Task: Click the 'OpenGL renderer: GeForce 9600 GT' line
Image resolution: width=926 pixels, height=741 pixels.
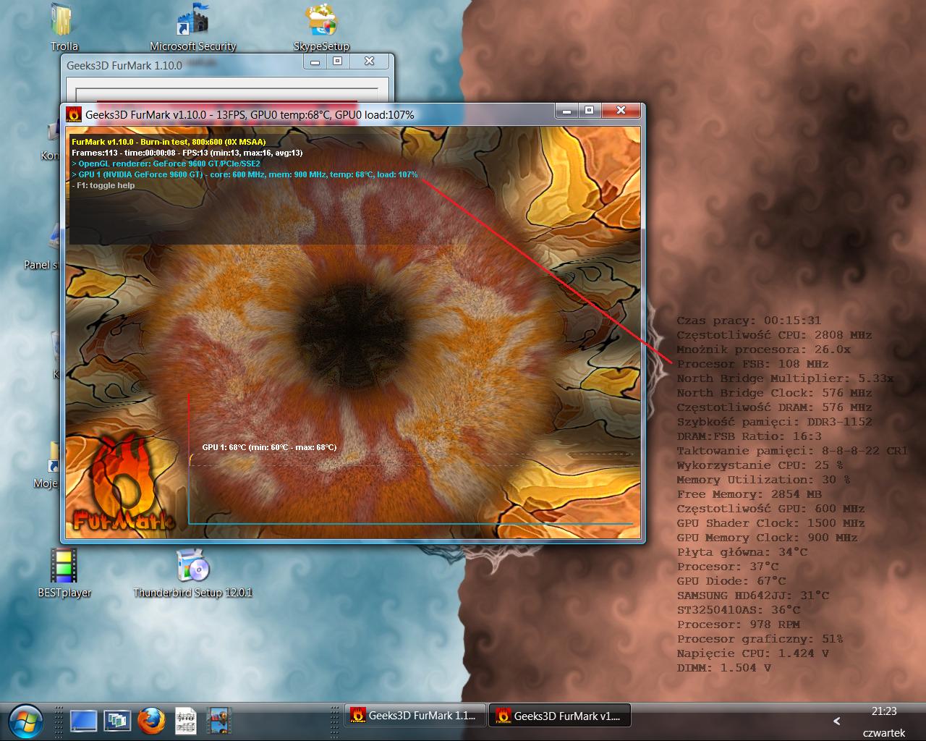Action: click(166, 164)
